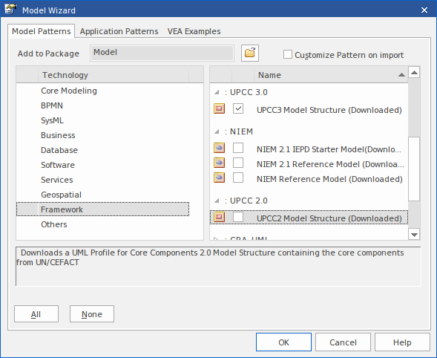Viewport: 437px width, 358px height.
Task: Click the UPCC3 Model Structure pattern icon
Action: tap(219, 108)
